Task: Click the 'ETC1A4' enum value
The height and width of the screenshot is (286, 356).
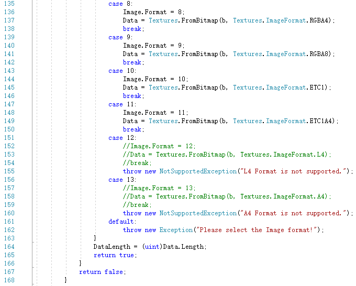Action: [320, 121]
